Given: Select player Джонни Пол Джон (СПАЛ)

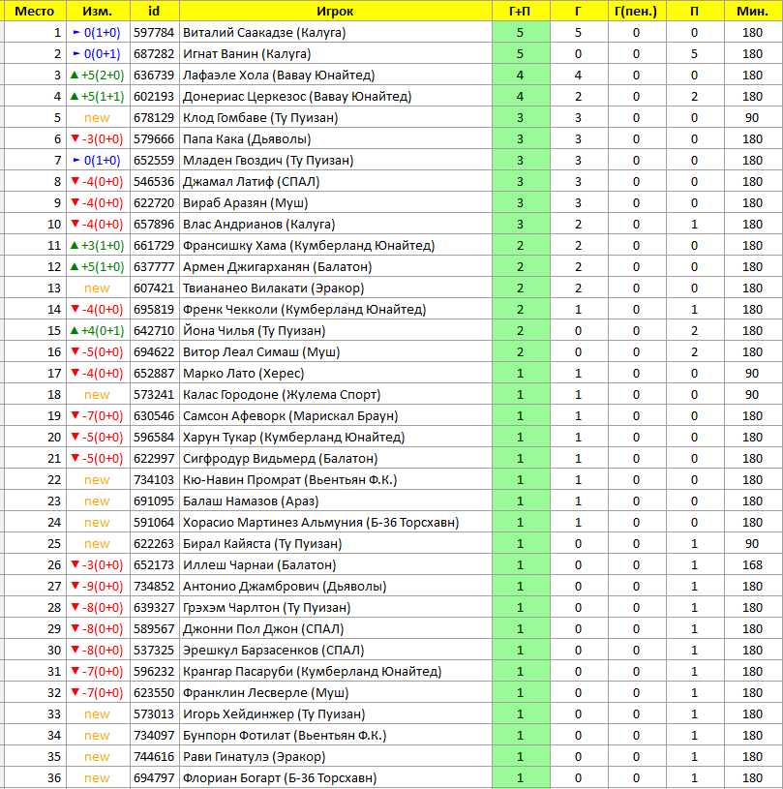Looking at the screenshot, I should (x=263, y=629).
